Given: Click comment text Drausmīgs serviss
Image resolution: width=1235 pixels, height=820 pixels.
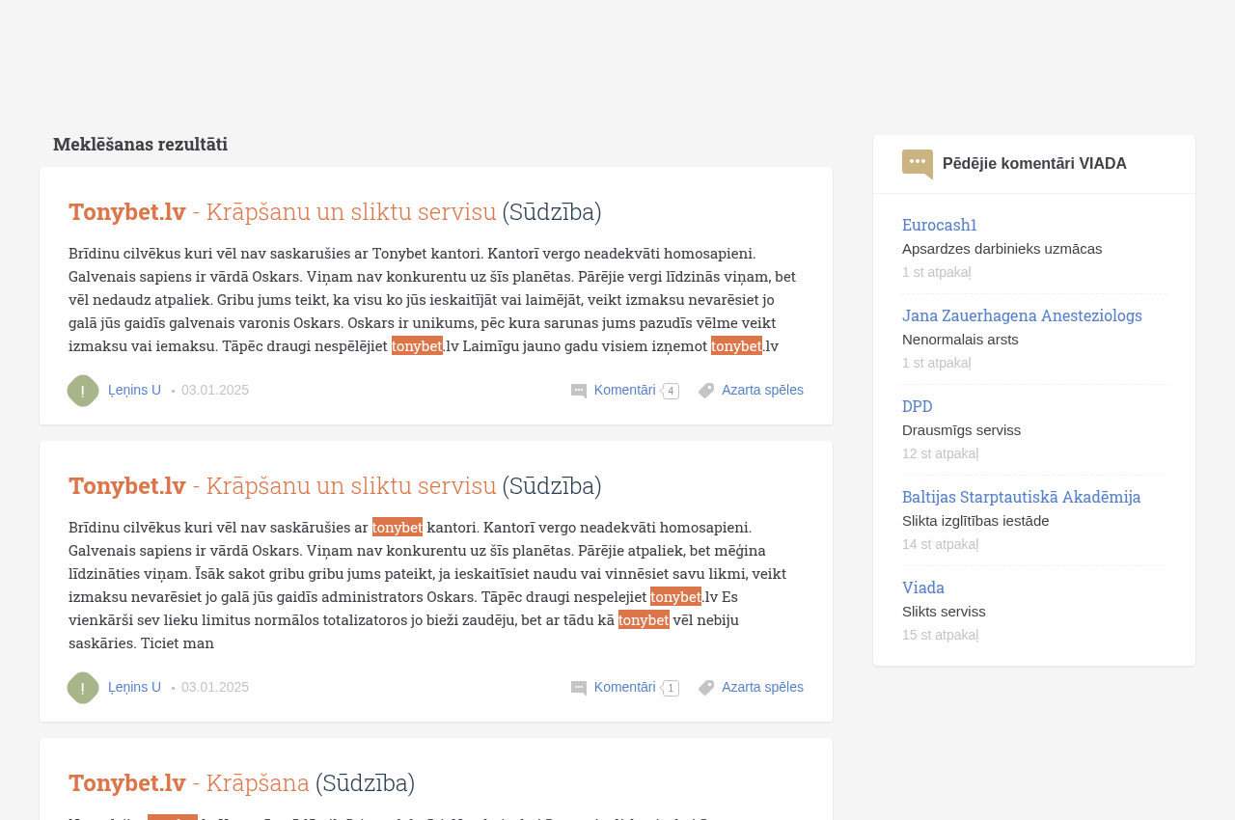Looking at the screenshot, I should coord(961,429).
